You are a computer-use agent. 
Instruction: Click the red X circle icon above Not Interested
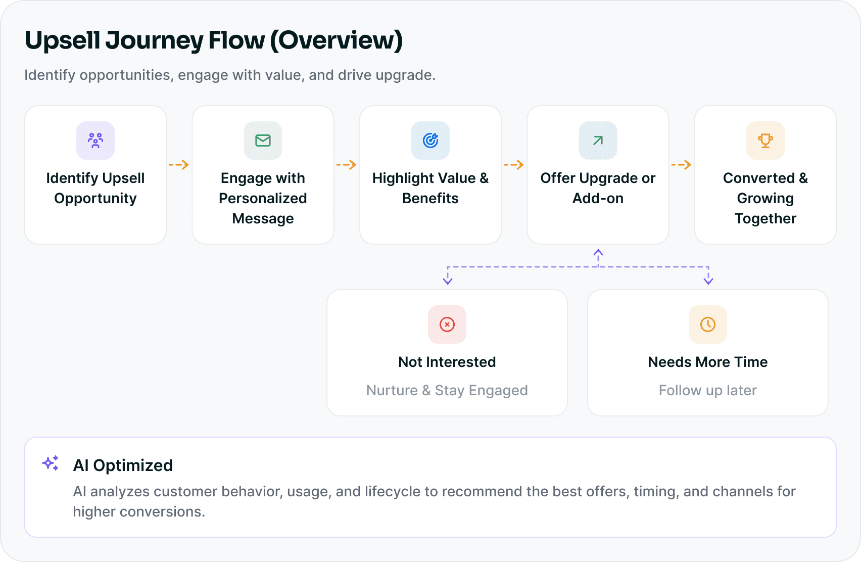(x=447, y=324)
